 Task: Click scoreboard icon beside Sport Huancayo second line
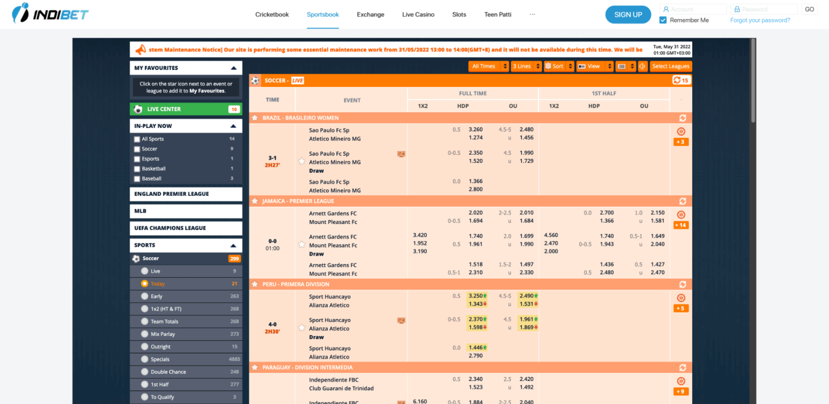point(401,320)
